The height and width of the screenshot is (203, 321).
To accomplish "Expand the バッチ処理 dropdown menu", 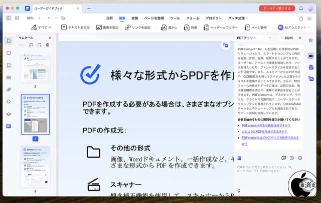I will pos(238,18).
